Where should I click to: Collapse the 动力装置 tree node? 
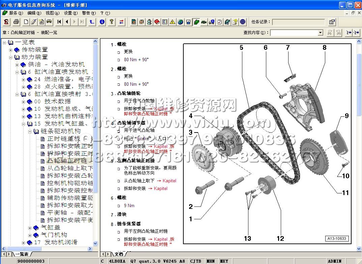(10, 57)
